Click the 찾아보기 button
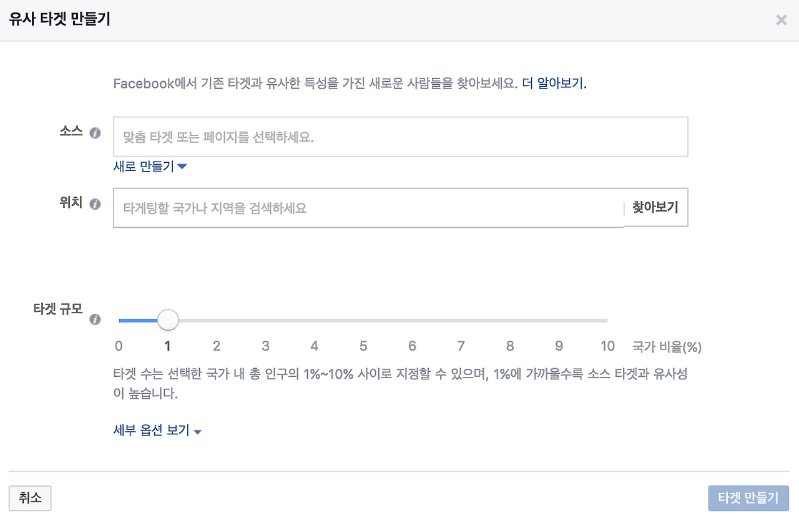The height and width of the screenshot is (521, 799). [x=655, y=207]
